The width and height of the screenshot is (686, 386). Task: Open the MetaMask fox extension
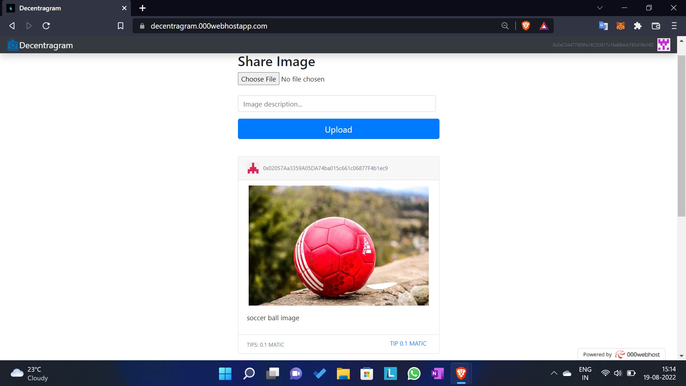[x=621, y=26]
